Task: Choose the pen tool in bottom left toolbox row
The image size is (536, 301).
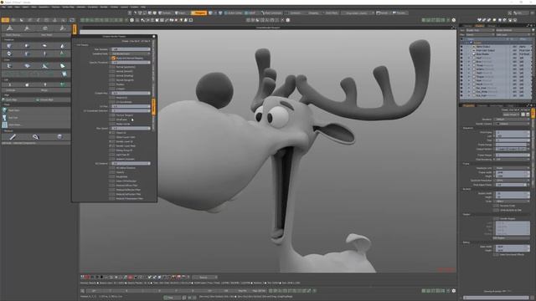Action: tap(13, 137)
